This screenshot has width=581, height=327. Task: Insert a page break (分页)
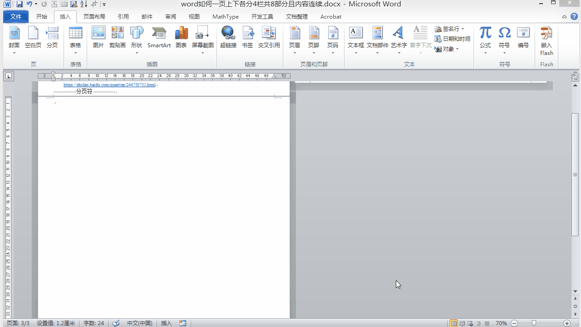(52, 38)
